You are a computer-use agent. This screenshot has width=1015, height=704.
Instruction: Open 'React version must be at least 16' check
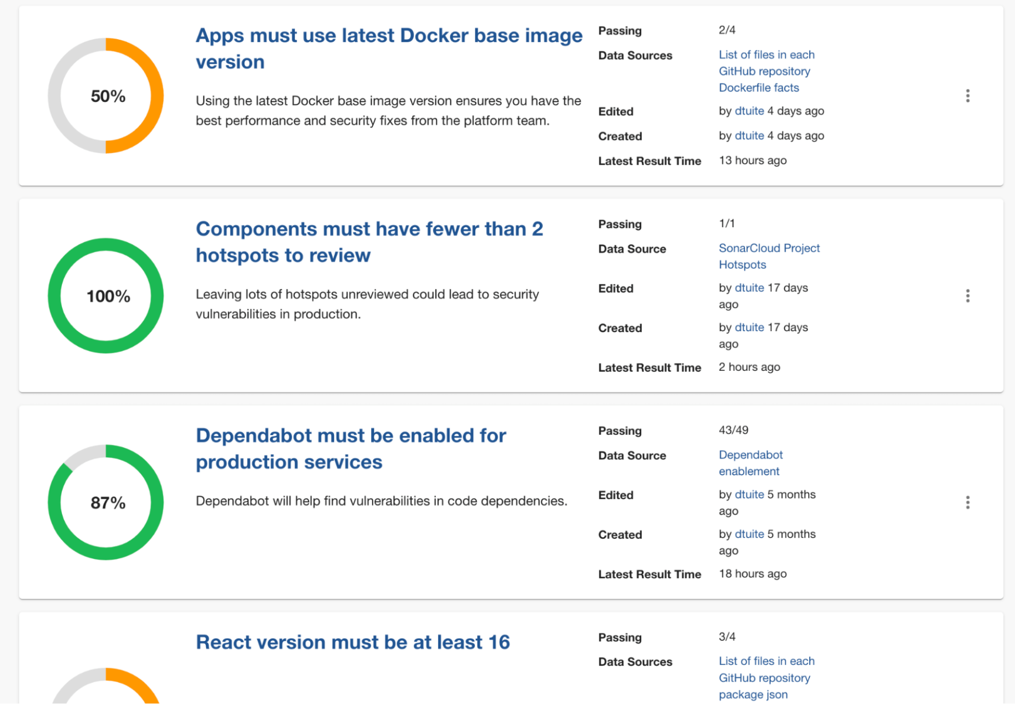[353, 642]
